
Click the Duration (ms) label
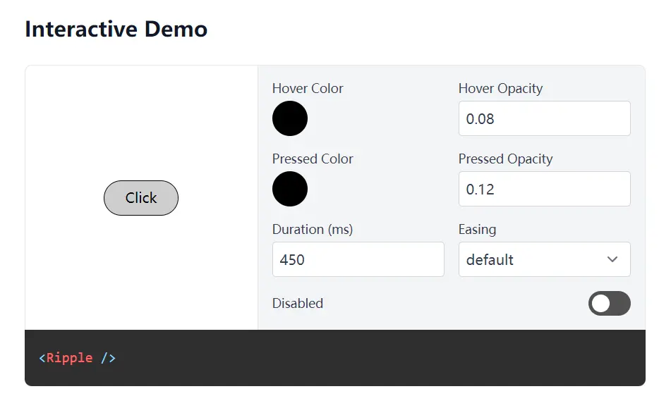click(x=313, y=229)
